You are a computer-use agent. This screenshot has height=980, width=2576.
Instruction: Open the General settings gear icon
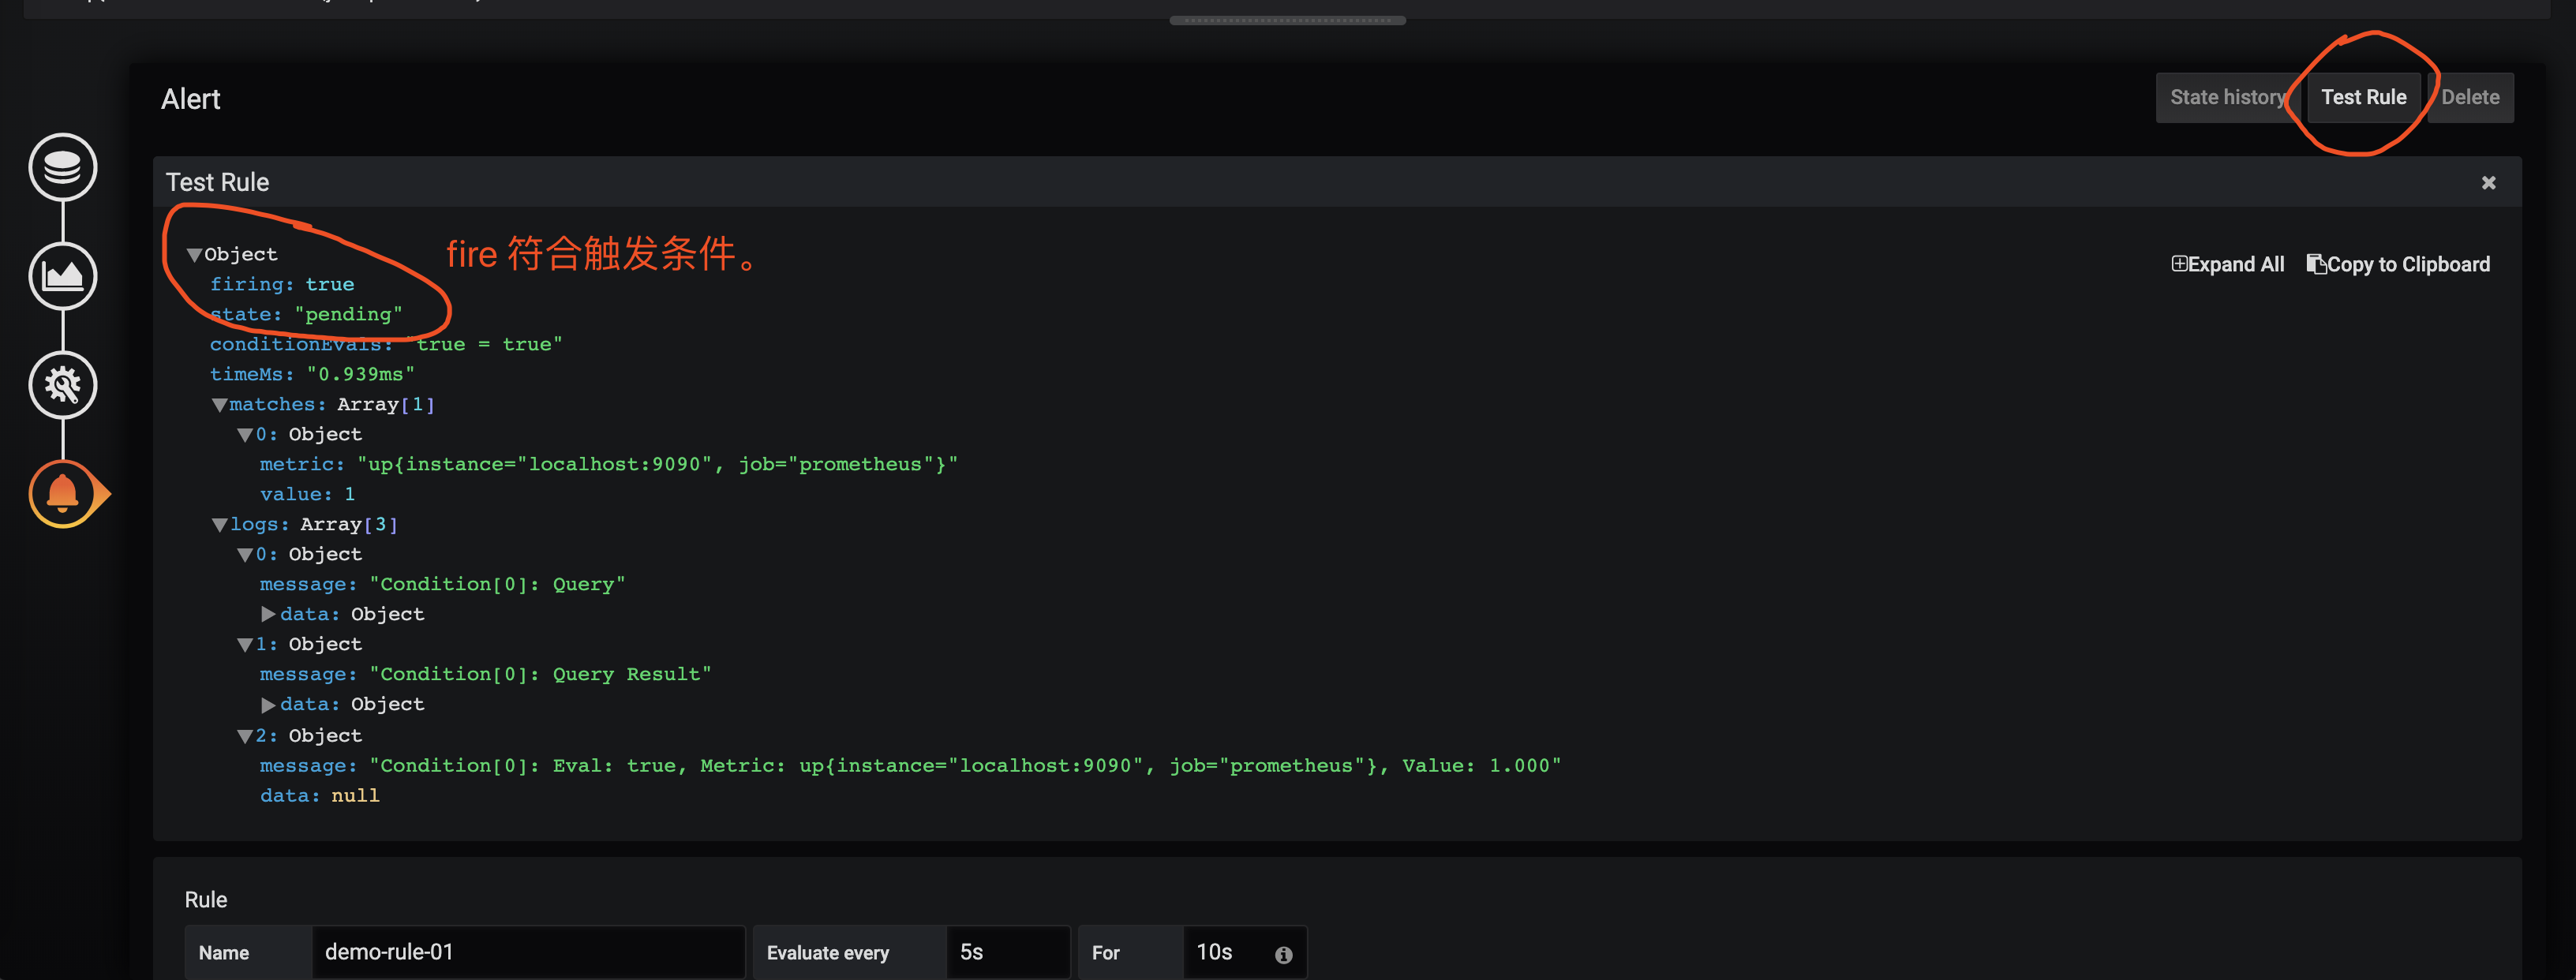point(62,385)
